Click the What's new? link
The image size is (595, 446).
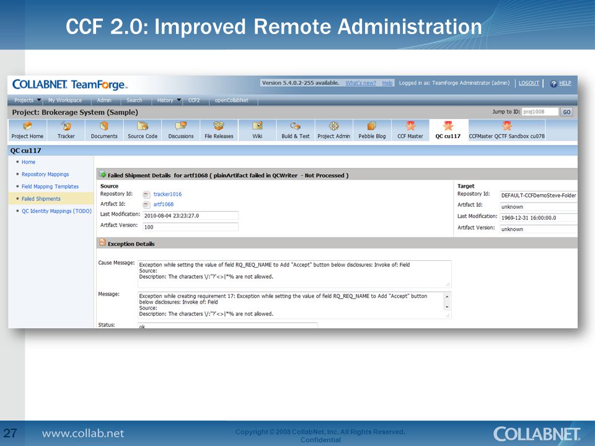click(x=361, y=83)
